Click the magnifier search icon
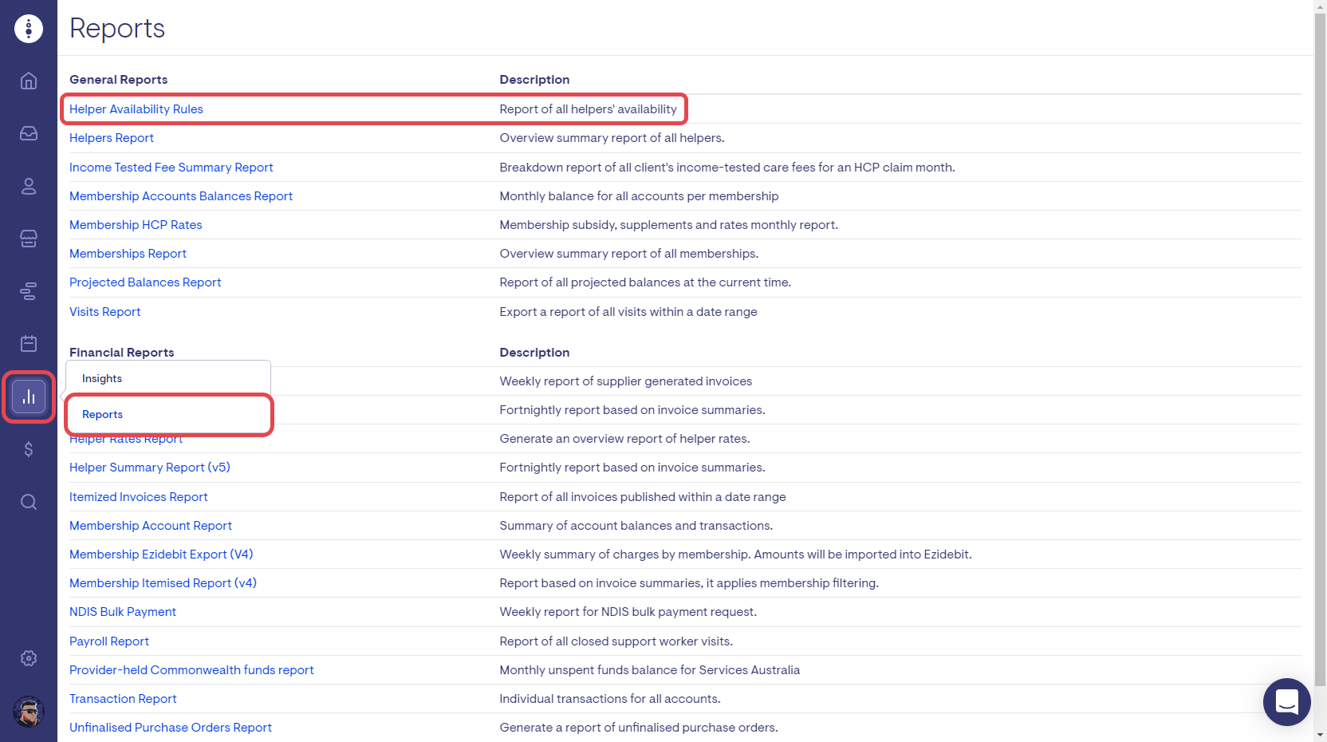1327x742 pixels. coord(29,502)
